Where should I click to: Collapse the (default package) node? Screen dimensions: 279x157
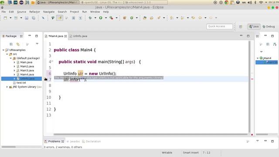[10, 58]
